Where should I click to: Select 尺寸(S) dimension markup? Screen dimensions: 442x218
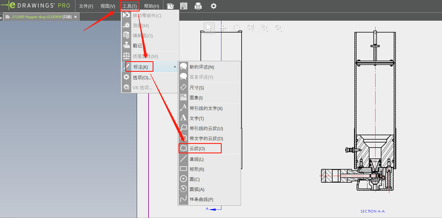(197, 88)
